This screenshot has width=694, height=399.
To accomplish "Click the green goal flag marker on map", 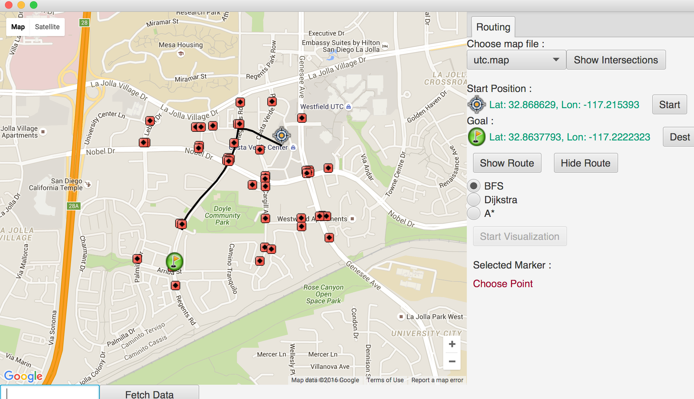I will click(x=174, y=261).
